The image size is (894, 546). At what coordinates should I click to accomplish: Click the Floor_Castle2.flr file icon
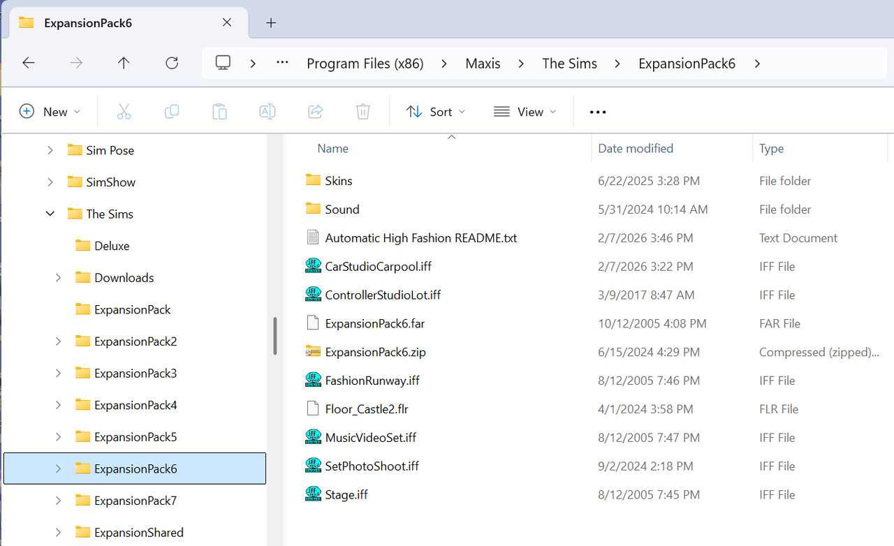pyautogui.click(x=313, y=408)
